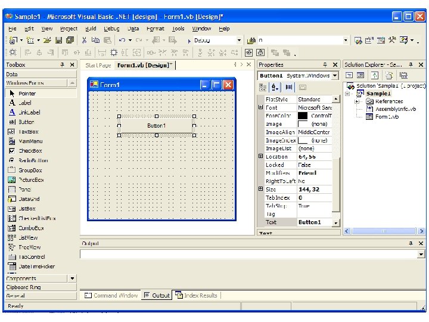
Task: Open the Project menu
Action: coord(69,29)
